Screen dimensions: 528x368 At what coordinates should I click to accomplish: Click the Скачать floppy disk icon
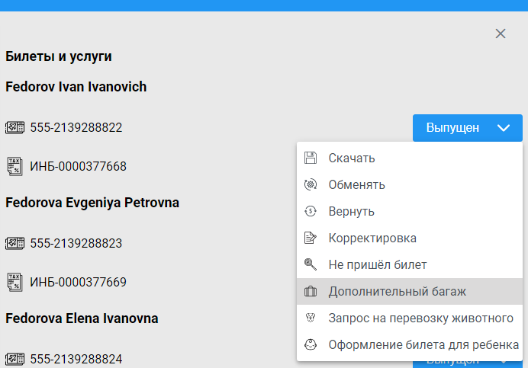311,158
